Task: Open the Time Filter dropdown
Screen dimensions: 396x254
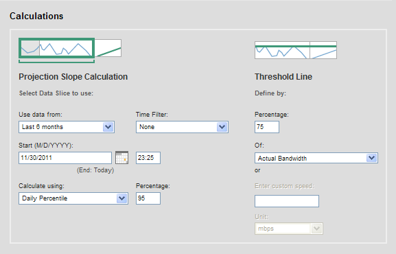Action: coord(182,127)
